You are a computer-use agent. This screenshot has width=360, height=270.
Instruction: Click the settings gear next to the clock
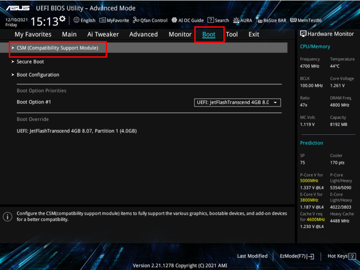coord(62,19)
